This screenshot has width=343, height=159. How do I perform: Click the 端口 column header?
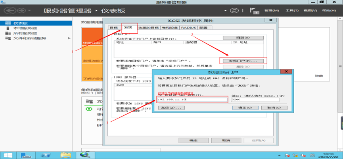167,42
